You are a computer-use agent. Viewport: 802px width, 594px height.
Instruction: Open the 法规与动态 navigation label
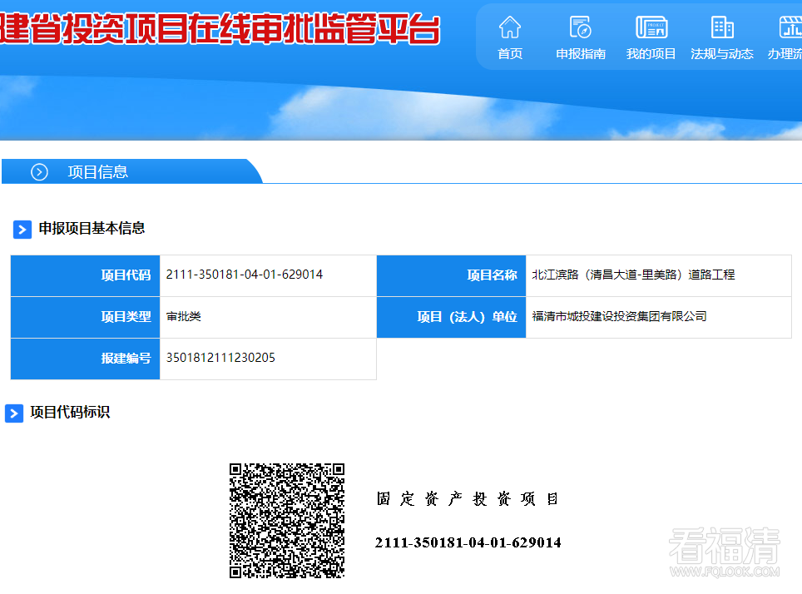point(722,54)
